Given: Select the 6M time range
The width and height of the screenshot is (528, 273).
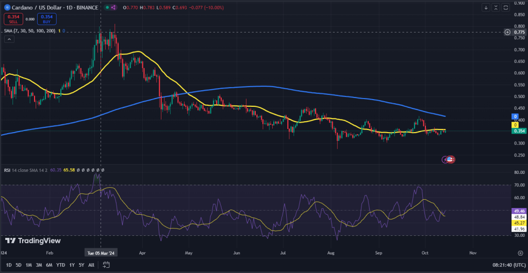Looking at the screenshot, I should (x=49, y=265).
